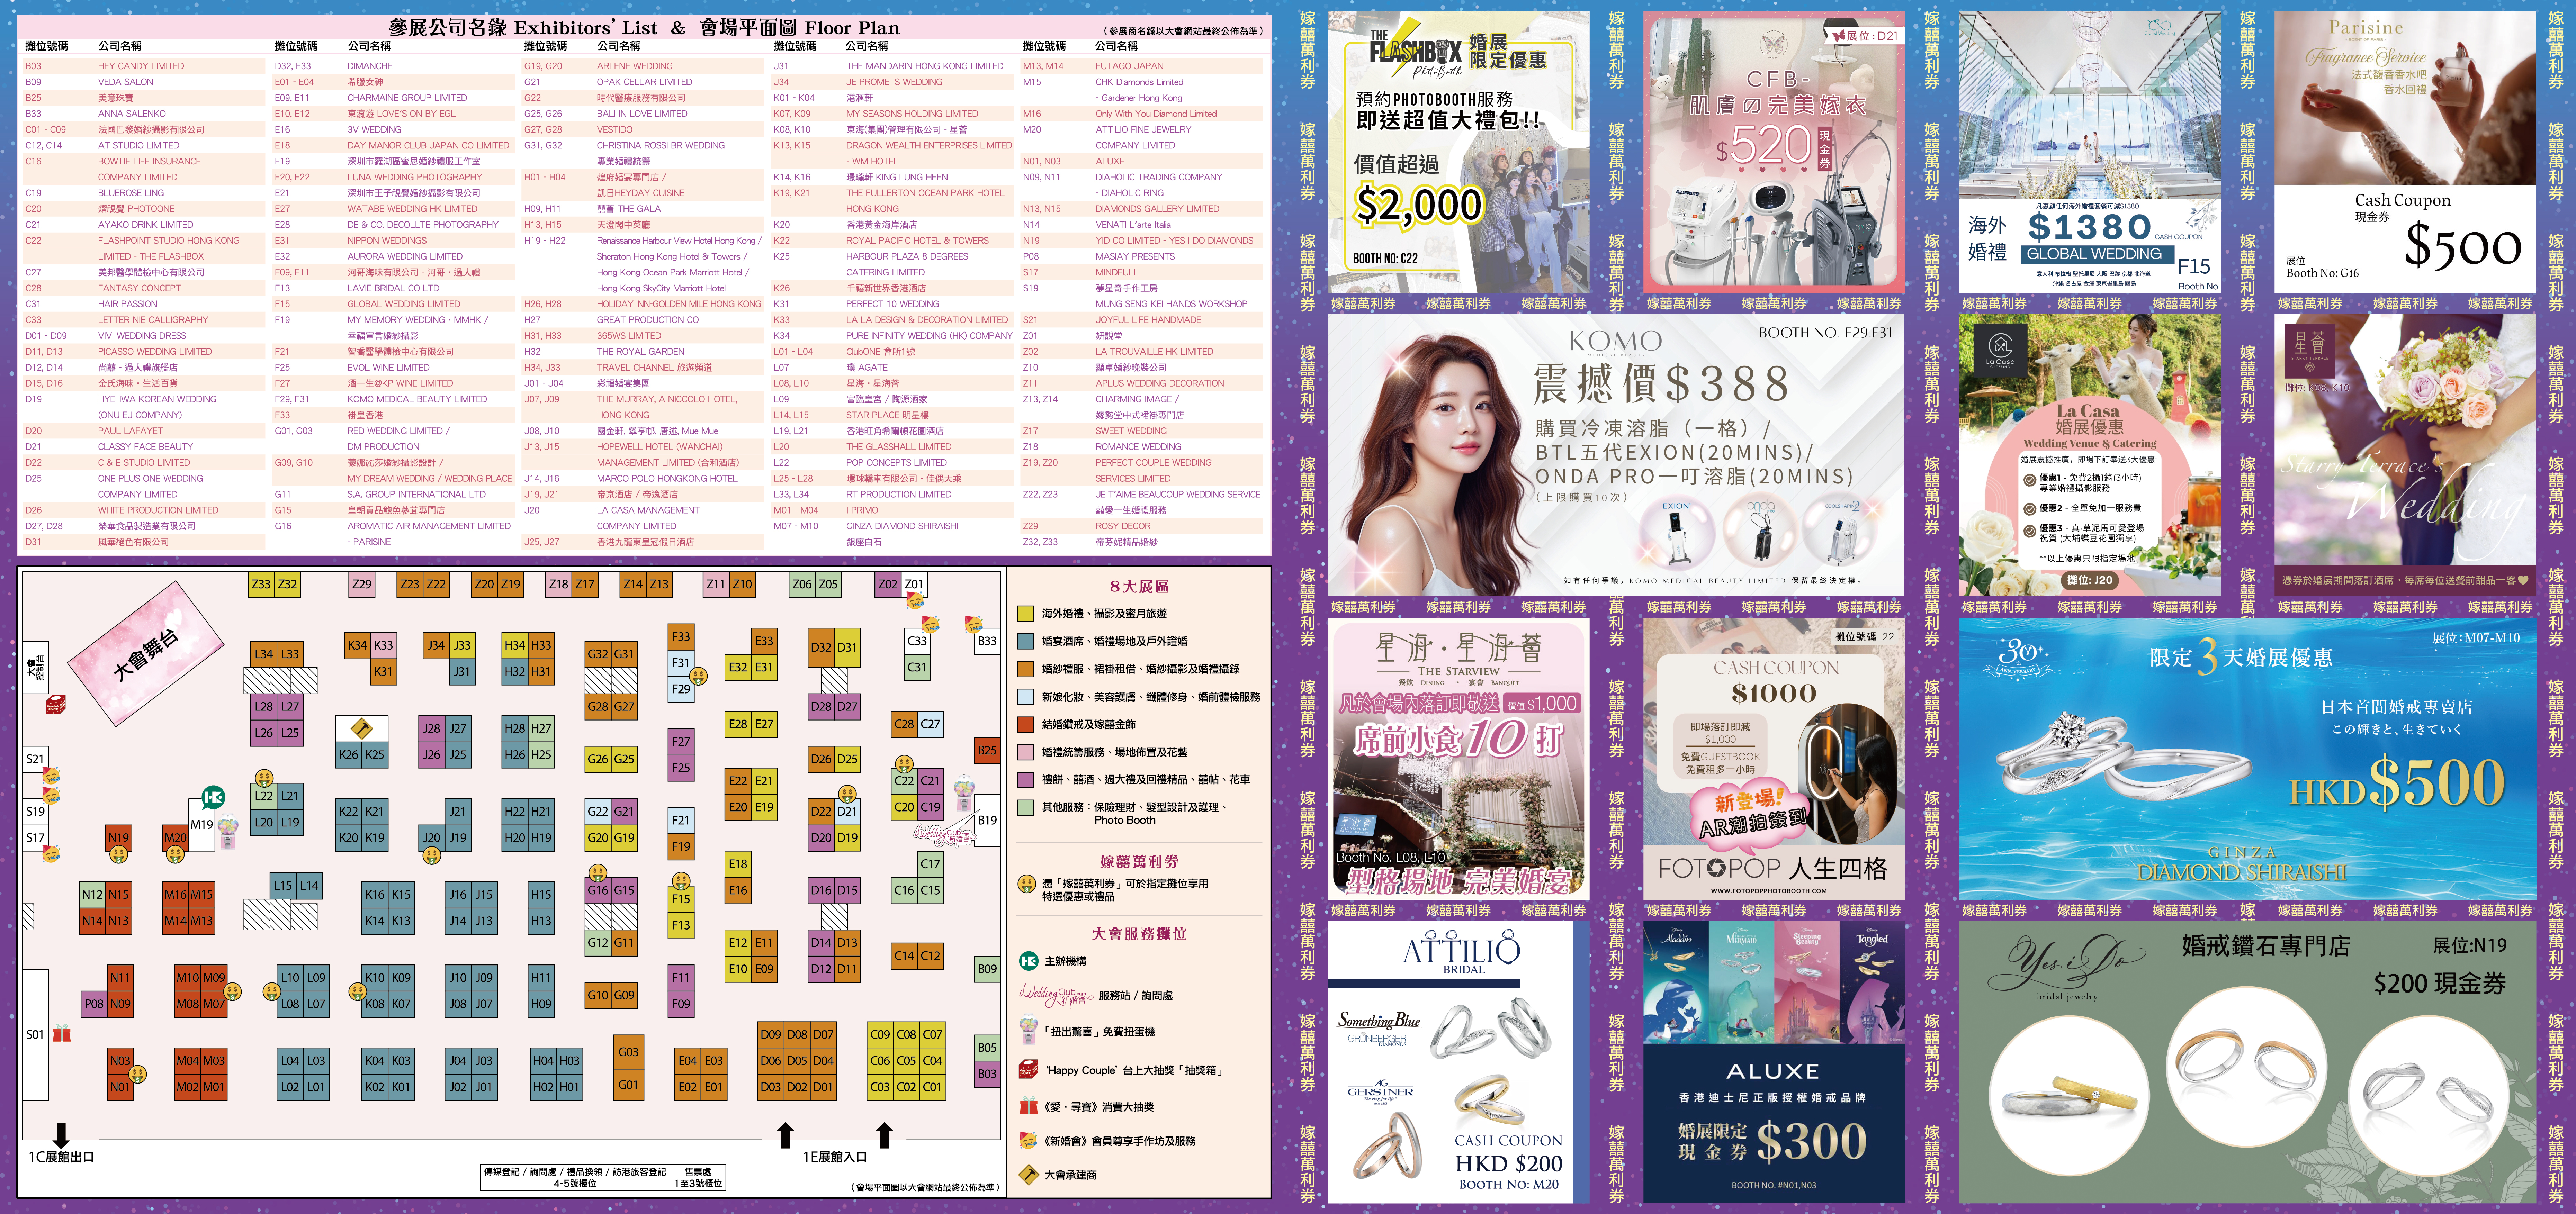Image resolution: width=2576 pixels, height=1214 pixels.
Task: Click the money-face icon under booth N19
Action: tap(119, 855)
